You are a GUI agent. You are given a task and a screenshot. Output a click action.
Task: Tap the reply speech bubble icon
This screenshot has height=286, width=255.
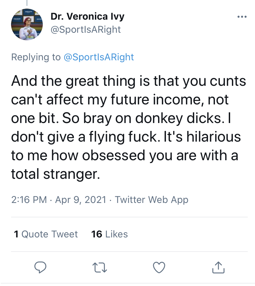point(40,267)
